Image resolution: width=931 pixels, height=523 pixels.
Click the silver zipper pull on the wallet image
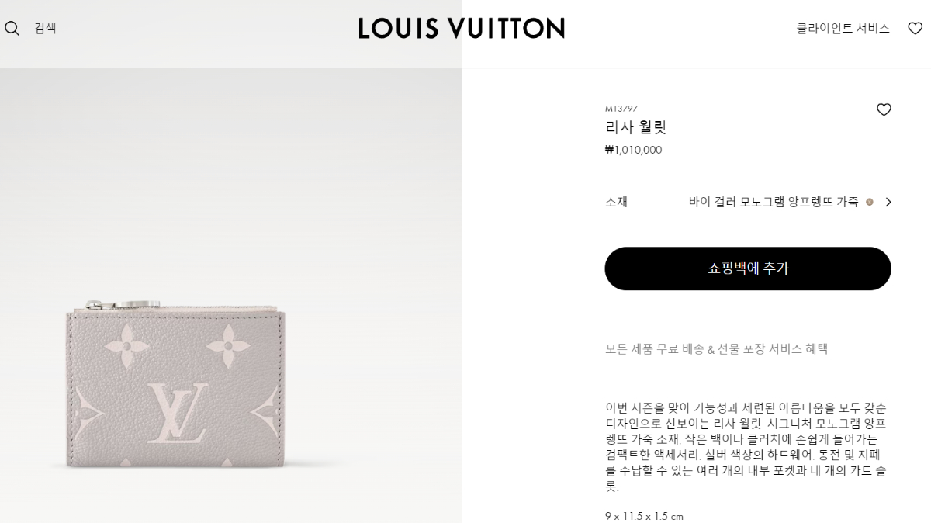click(x=124, y=305)
